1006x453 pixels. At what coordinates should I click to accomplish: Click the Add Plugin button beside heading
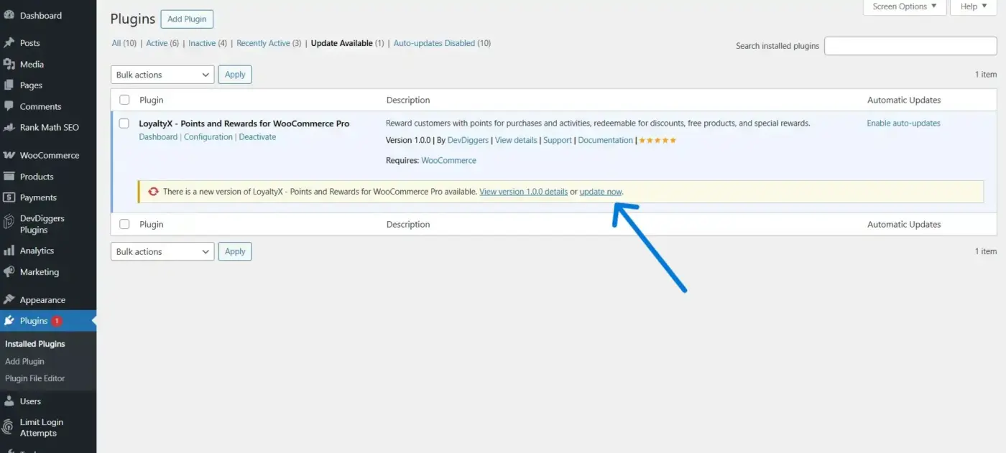[187, 19]
